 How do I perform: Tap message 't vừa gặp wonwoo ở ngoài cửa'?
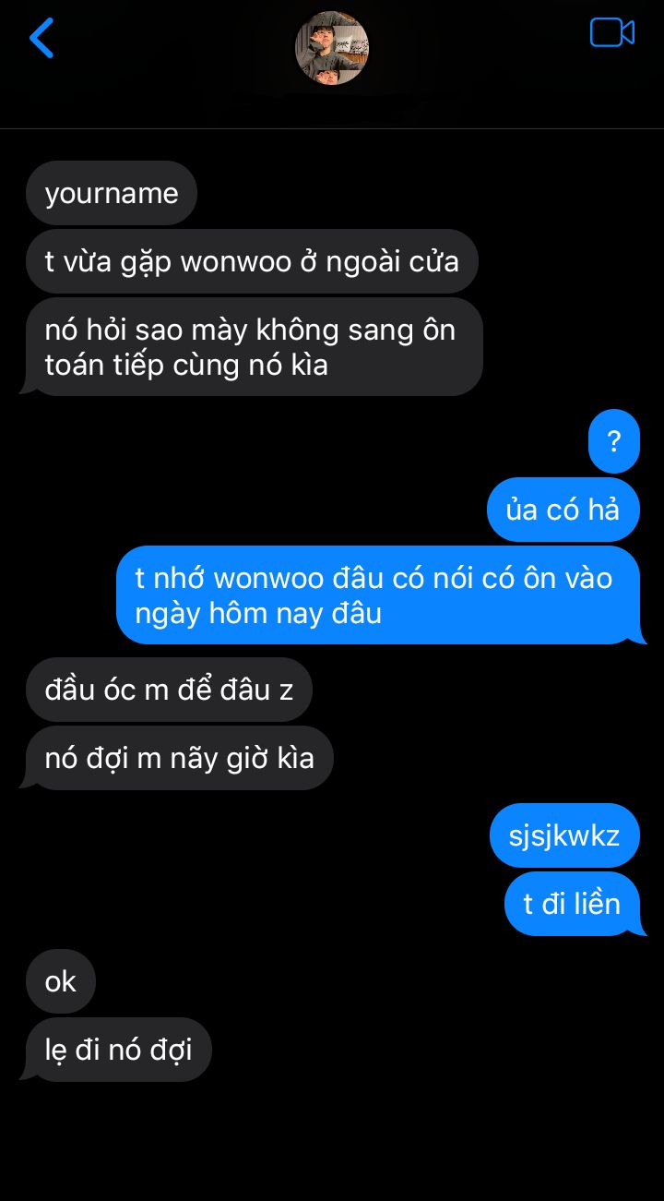252,261
